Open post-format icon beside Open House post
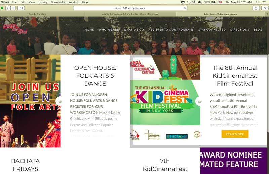The image size is (269, 174). (60, 101)
